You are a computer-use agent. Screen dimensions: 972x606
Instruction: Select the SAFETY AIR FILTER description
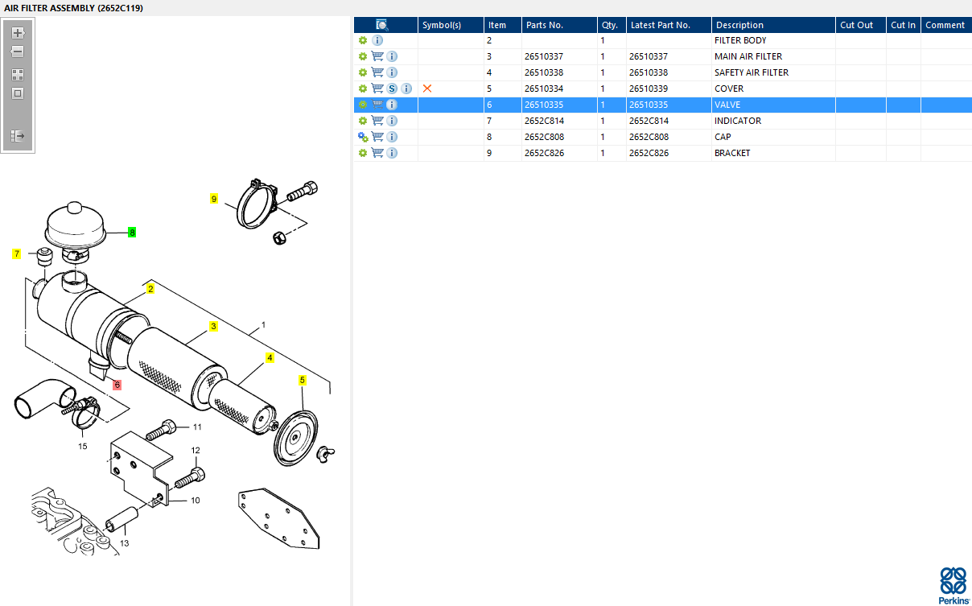pos(752,72)
